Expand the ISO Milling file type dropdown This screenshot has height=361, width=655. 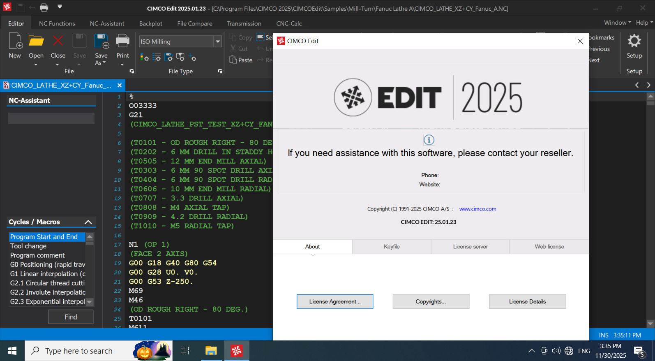pyautogui.click(x=218, y=42)
